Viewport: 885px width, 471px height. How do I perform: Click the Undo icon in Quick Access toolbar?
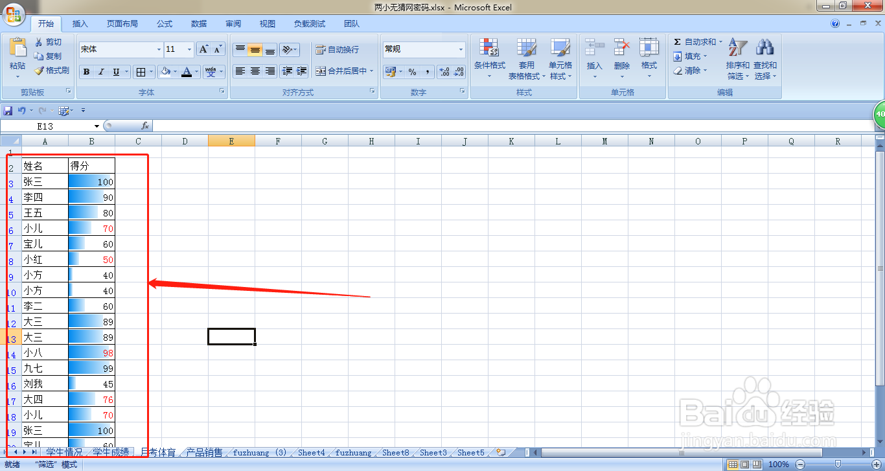[x=21, y=111]
